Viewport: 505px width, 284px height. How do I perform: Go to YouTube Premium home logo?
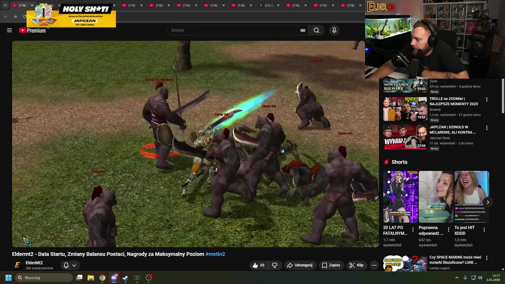click(32, 30)
